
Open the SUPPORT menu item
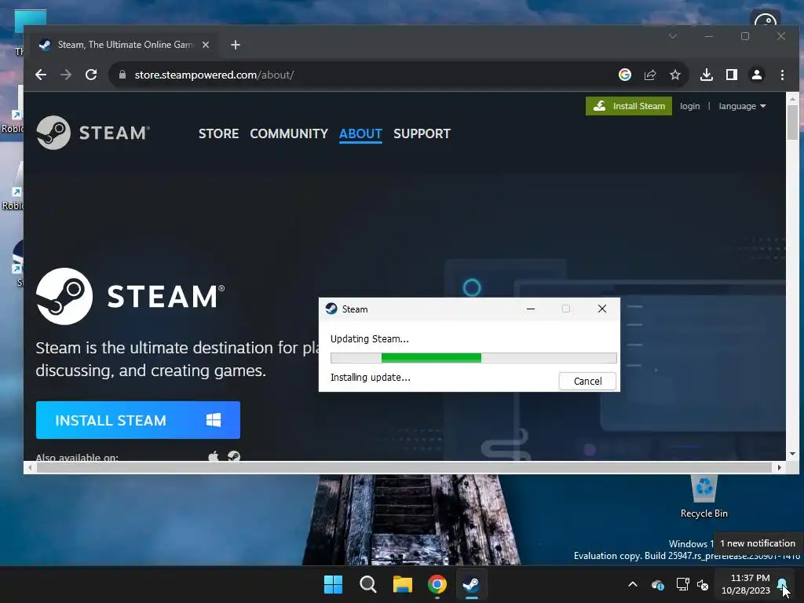[422, 133]
